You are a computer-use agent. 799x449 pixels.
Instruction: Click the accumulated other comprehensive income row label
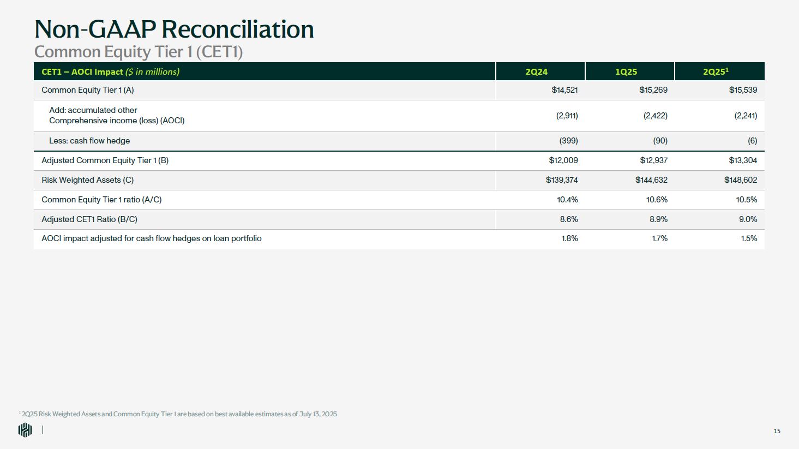point(117,115)
